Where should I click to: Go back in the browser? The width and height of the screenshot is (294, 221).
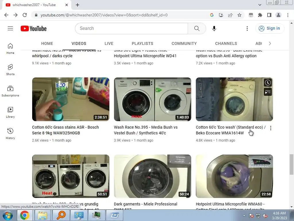[x=6, y=15]
